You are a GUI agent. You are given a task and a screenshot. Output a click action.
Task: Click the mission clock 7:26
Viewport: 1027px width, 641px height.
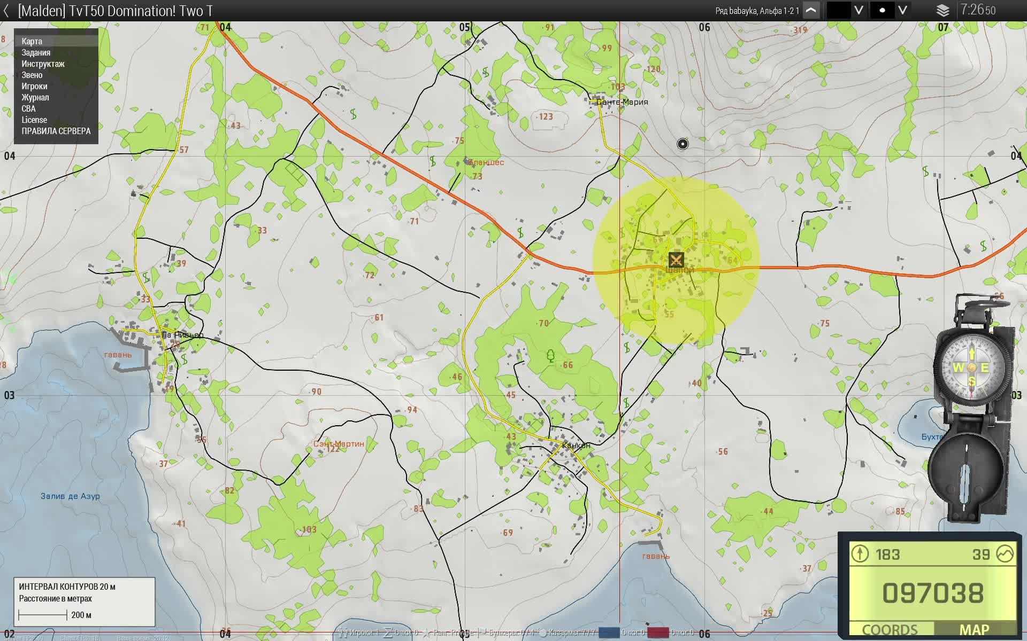978,10
